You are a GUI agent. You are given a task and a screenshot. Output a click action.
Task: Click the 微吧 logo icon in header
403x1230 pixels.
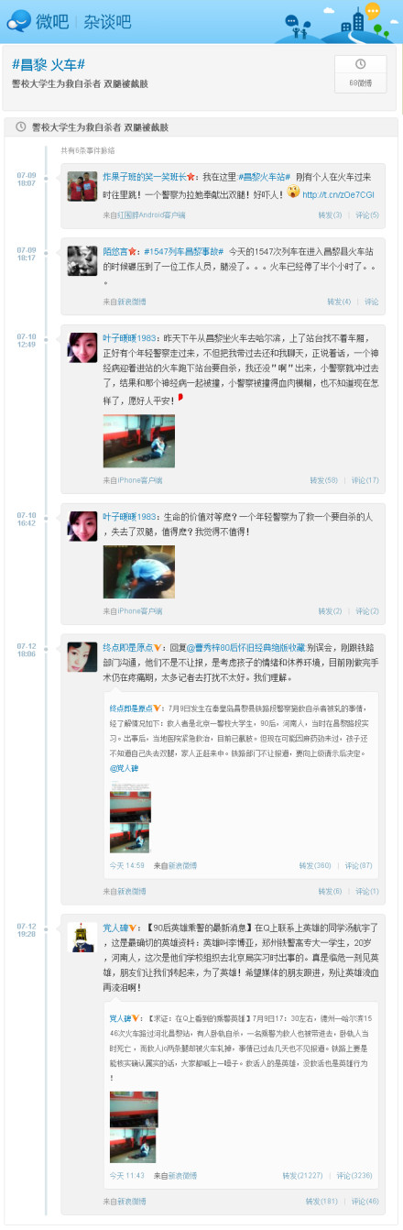click(21, 19)
